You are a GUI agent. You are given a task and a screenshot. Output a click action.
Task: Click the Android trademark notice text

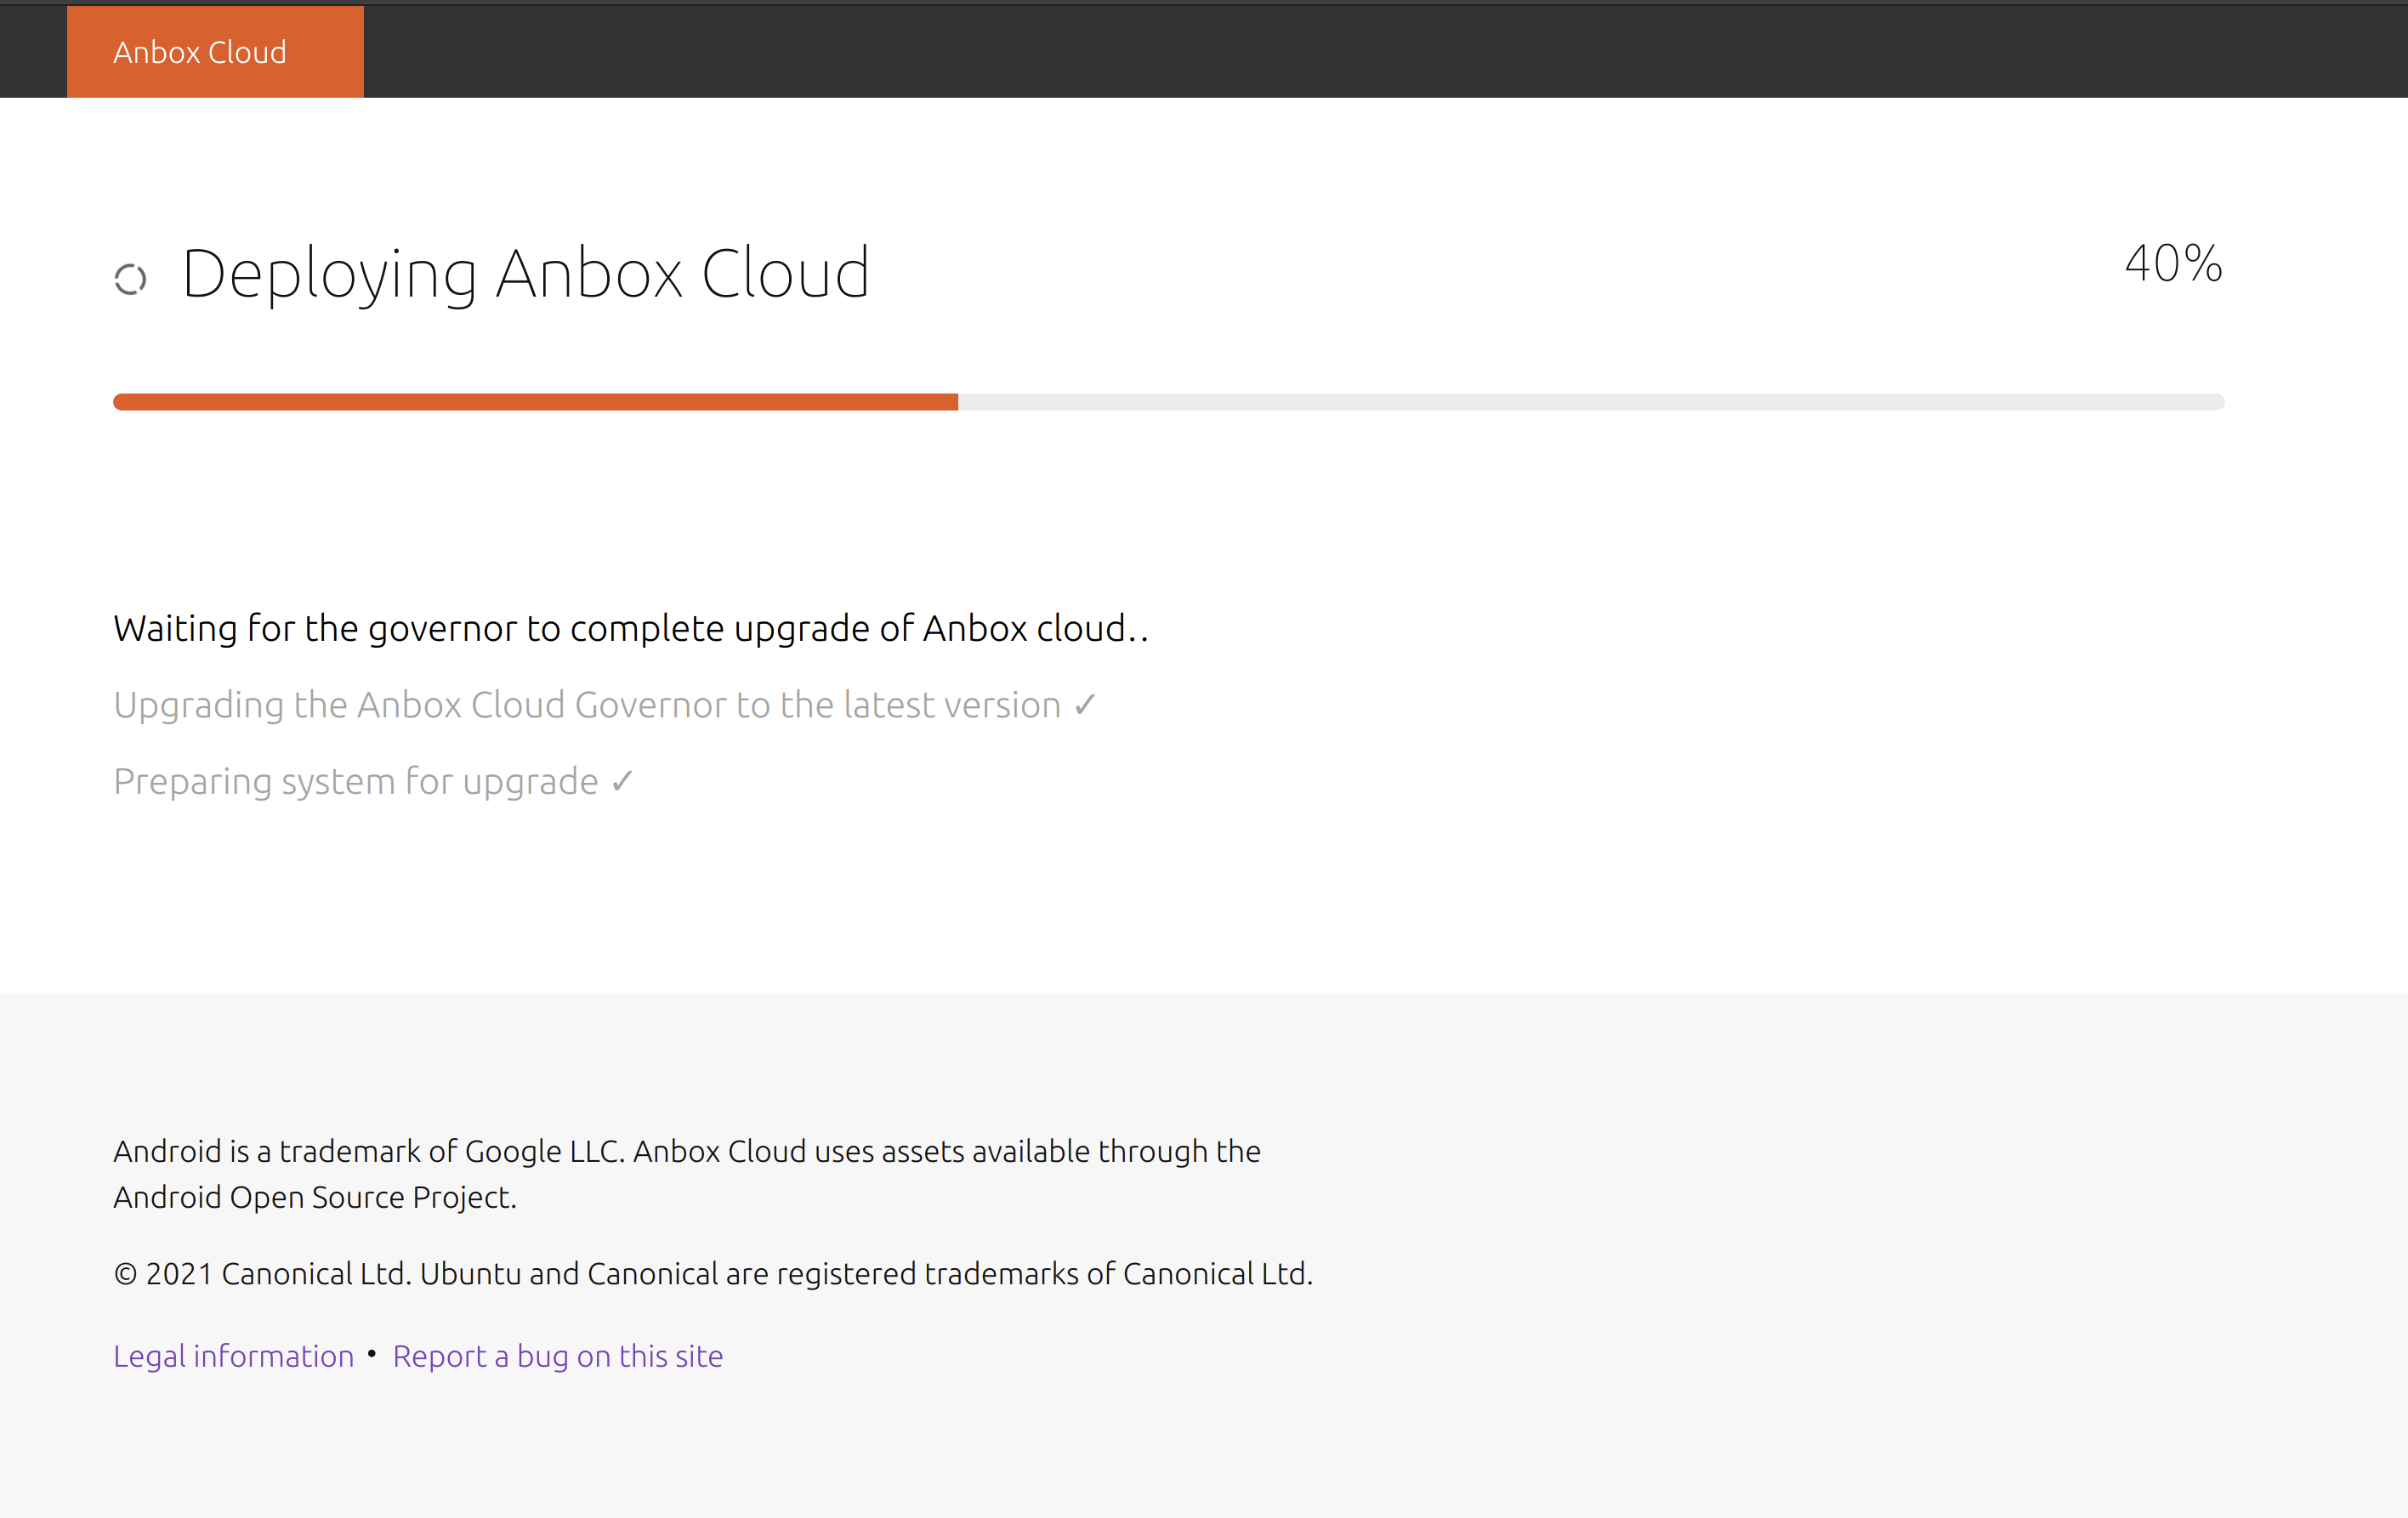(x=687, y=1175)
